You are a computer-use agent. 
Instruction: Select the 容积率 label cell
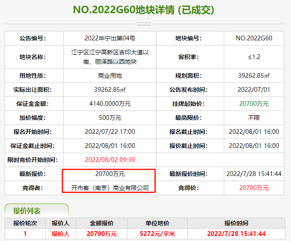tap(190, 57)
